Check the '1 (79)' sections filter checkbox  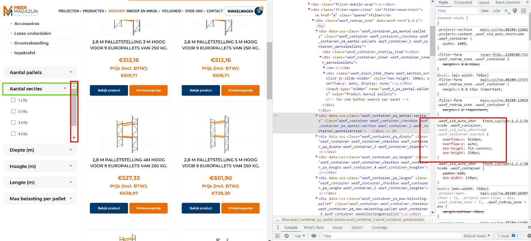(13, 100)
